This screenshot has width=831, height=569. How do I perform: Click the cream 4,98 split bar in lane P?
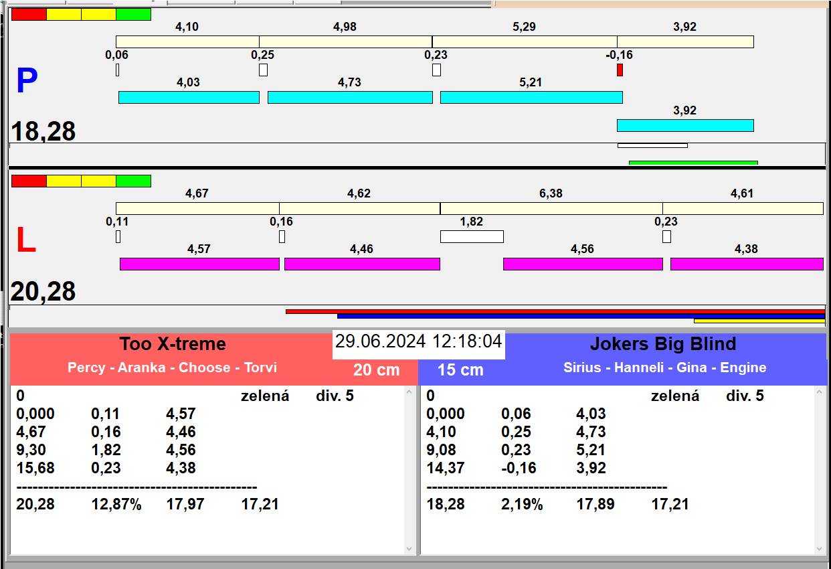345,42
